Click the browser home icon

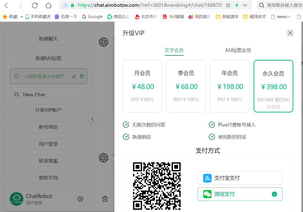tap(49, 5)
